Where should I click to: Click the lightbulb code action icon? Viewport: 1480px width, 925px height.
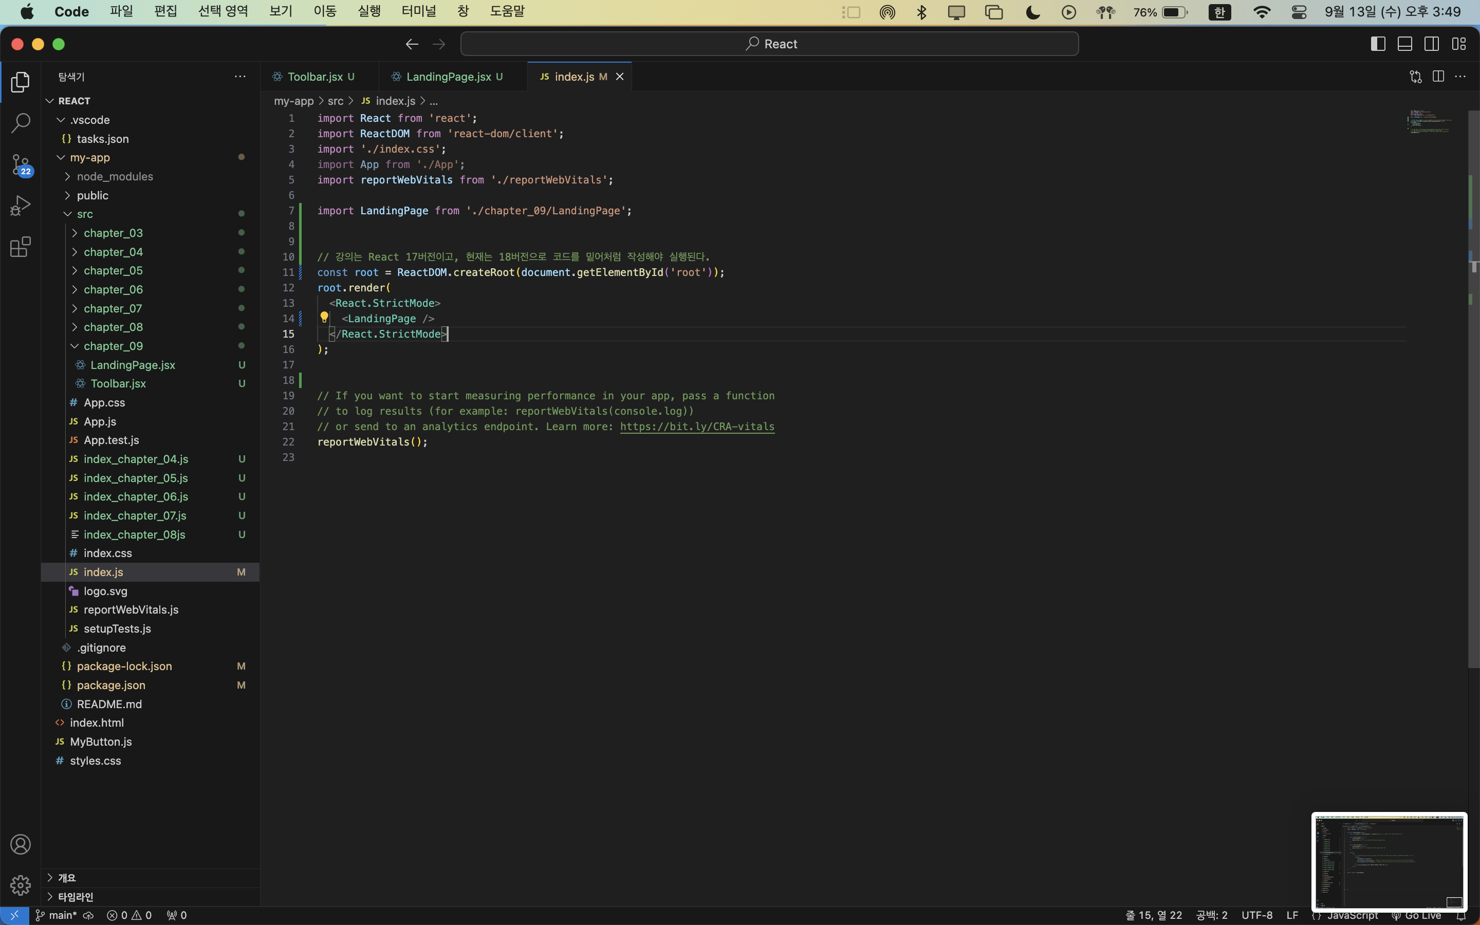(x=324, y=318)
